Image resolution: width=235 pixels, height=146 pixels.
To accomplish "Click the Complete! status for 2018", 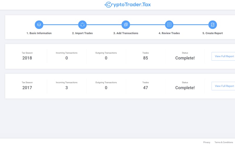I will coord(185,58).
